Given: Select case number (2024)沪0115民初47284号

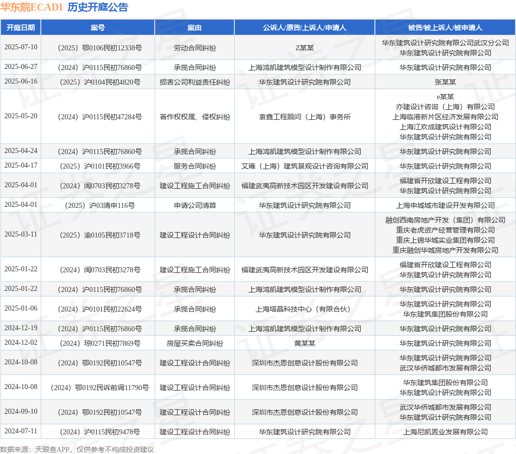Looking at the screenshot, I should coord(100,117).
